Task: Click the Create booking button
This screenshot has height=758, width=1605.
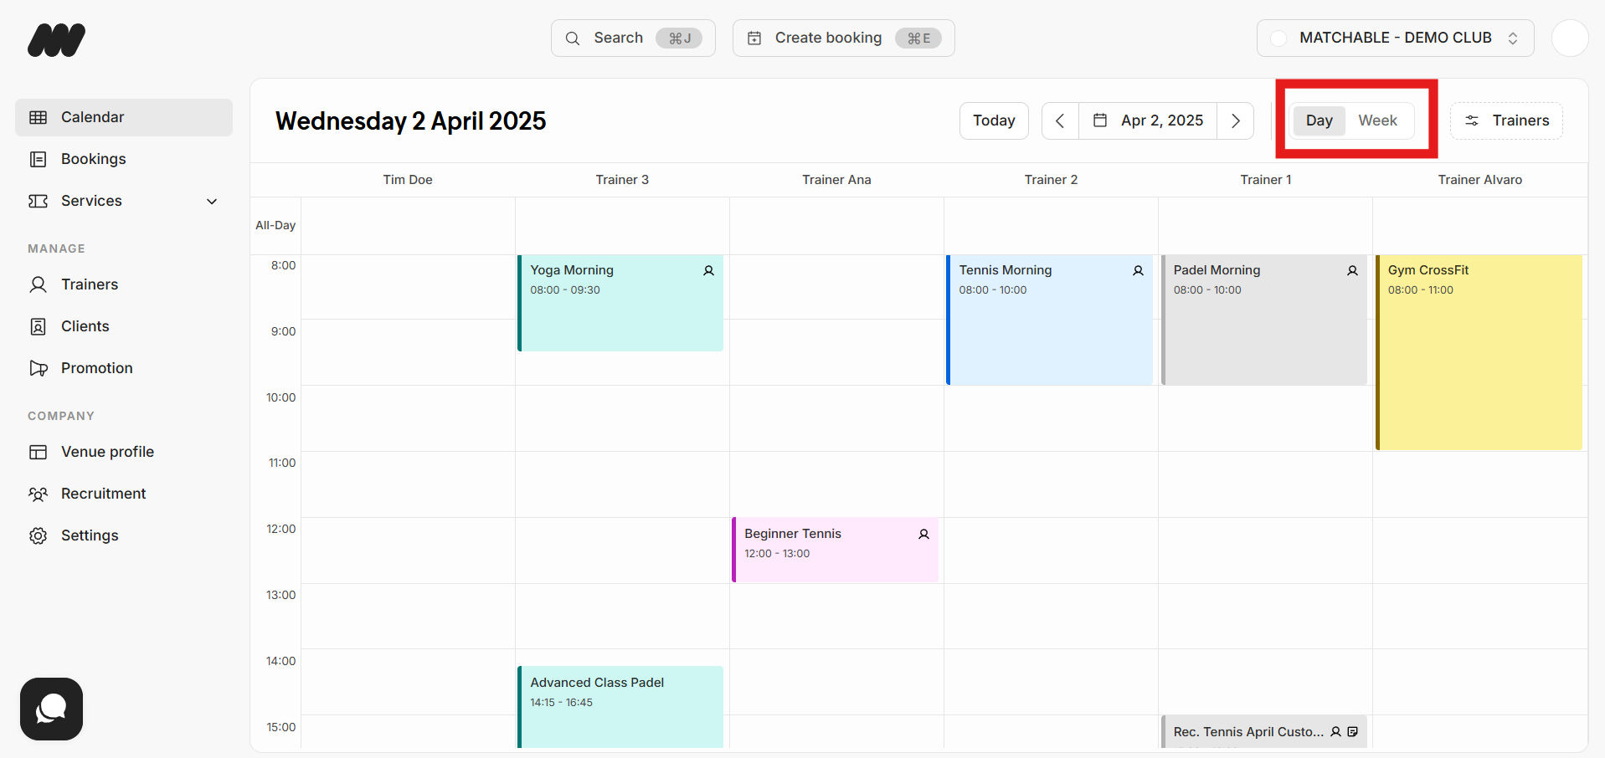Action: pyautogui.click(x=843, y=38)
